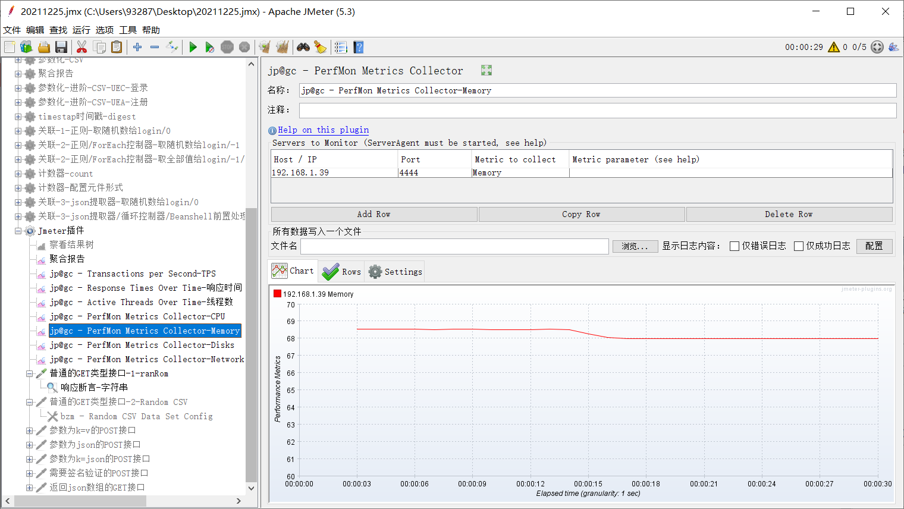
Task: Open the 编辑 menu
Action: click(35, 30)
